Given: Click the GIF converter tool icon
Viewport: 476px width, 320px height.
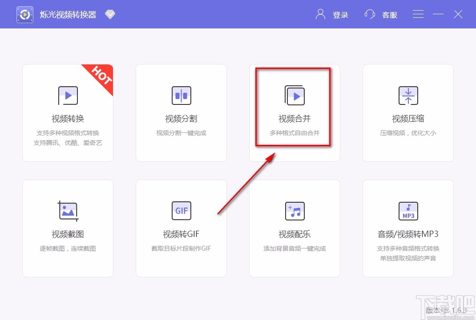Looking at the screenshot, I should [x=181, y=211].
